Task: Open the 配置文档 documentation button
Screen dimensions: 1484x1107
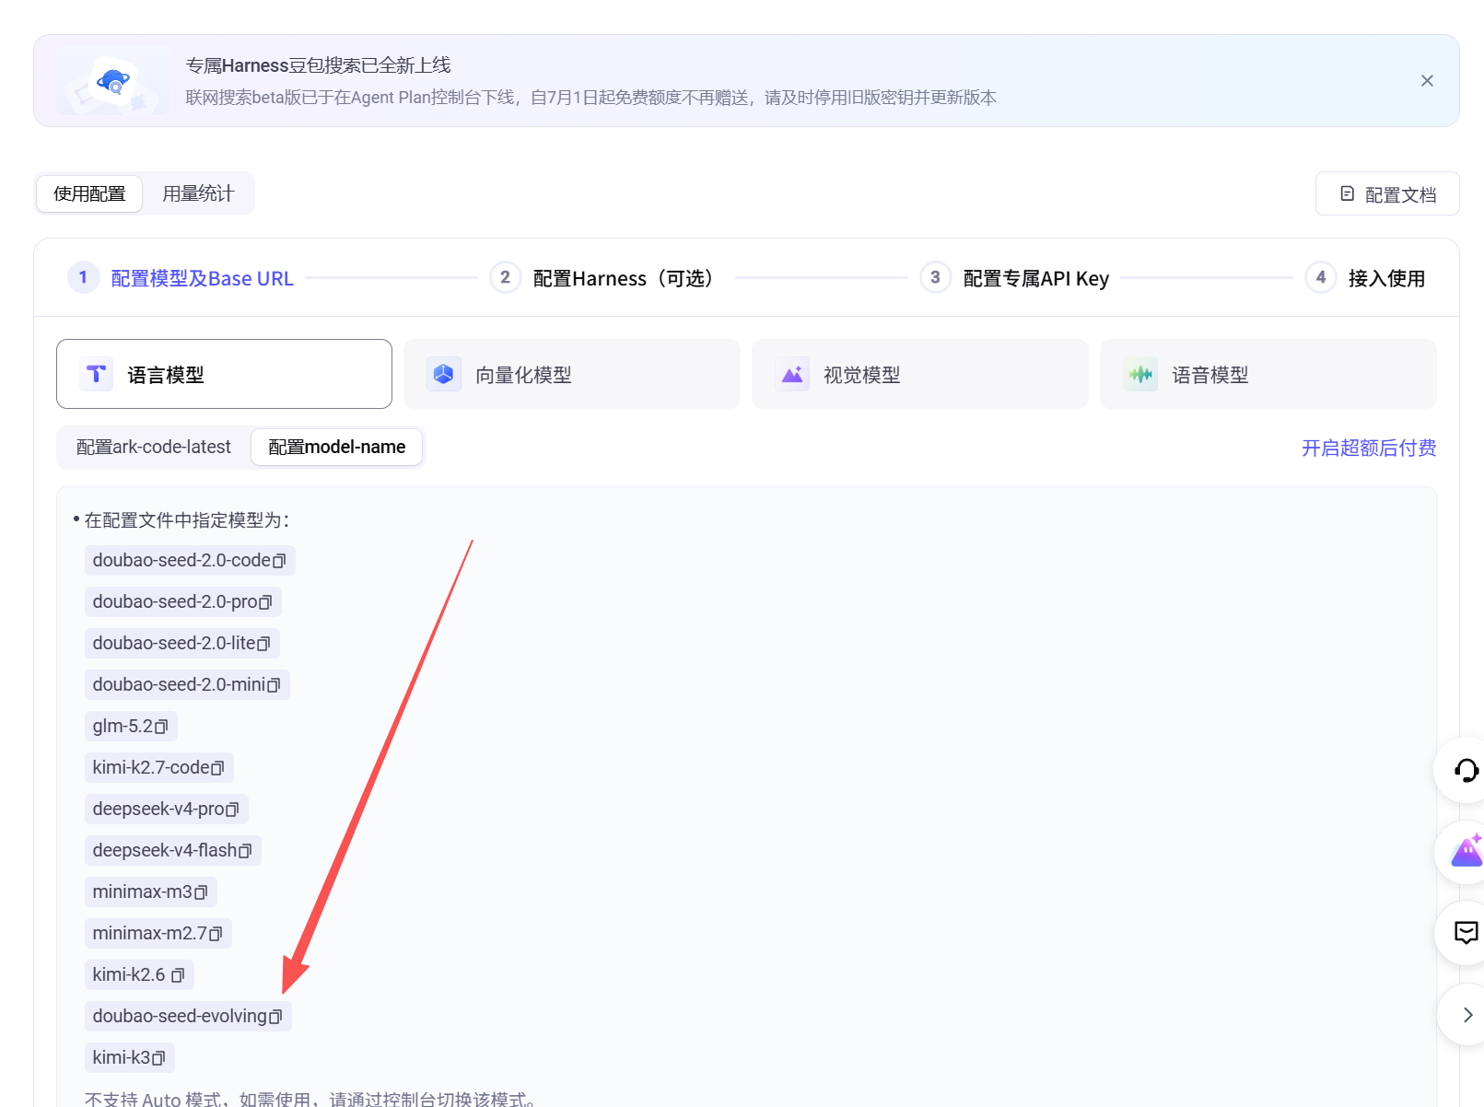Action: (1387, 193)
